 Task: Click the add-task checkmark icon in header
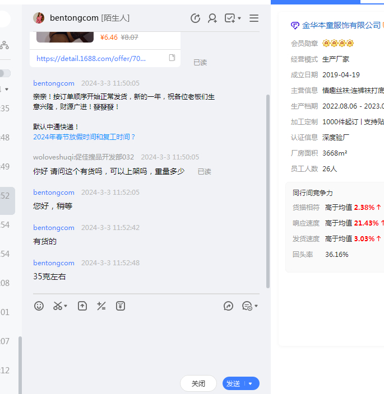click(230, 18)
